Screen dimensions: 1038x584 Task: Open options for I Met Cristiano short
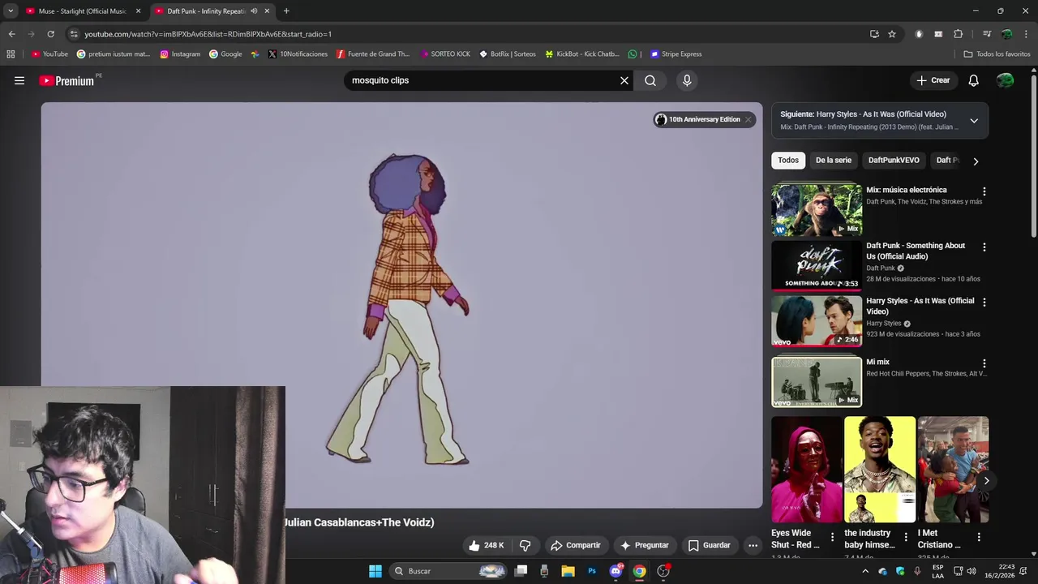[979, 537]
